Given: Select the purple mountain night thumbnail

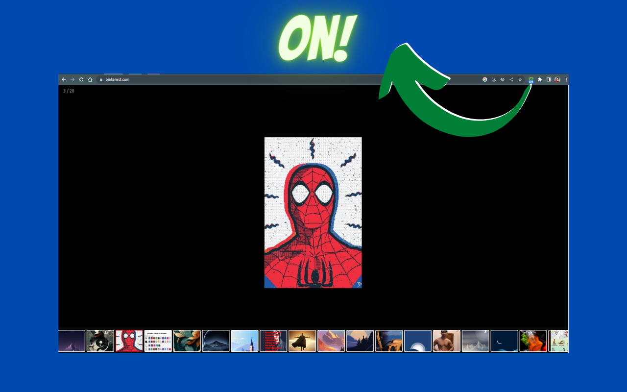Looking at the screenshot, I should (x=72, y=341).
